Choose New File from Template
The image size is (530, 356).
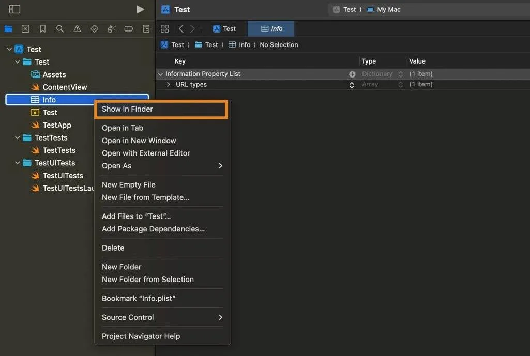[162, 197]
